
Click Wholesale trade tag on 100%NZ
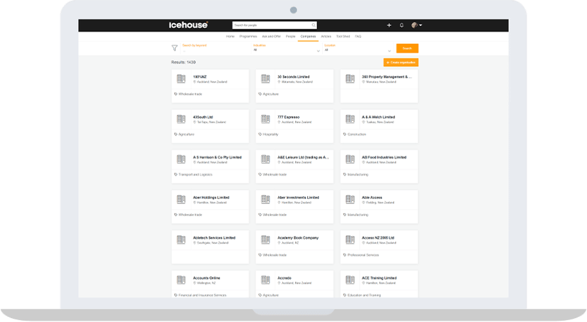[190, 94]
